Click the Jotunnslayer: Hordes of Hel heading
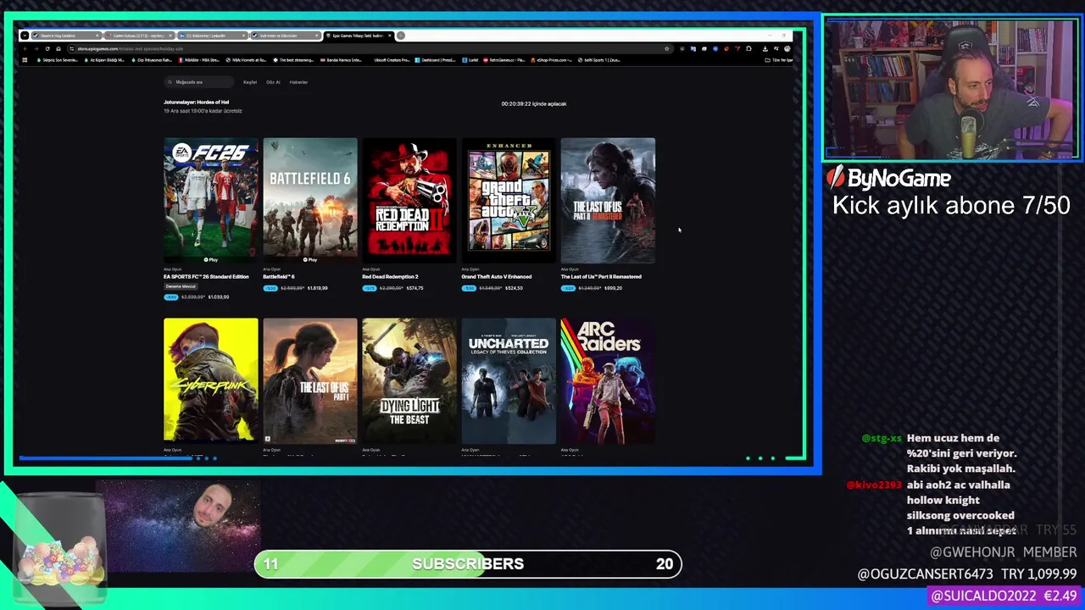 [196, 103]
